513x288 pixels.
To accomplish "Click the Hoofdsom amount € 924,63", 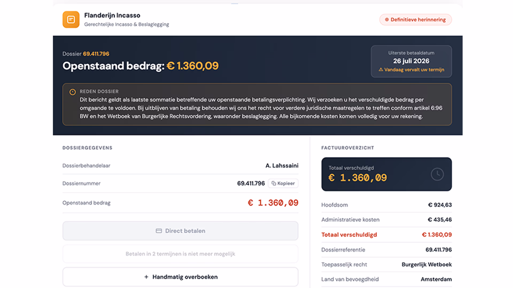I will pyautogui.click(x=440, y=205).
